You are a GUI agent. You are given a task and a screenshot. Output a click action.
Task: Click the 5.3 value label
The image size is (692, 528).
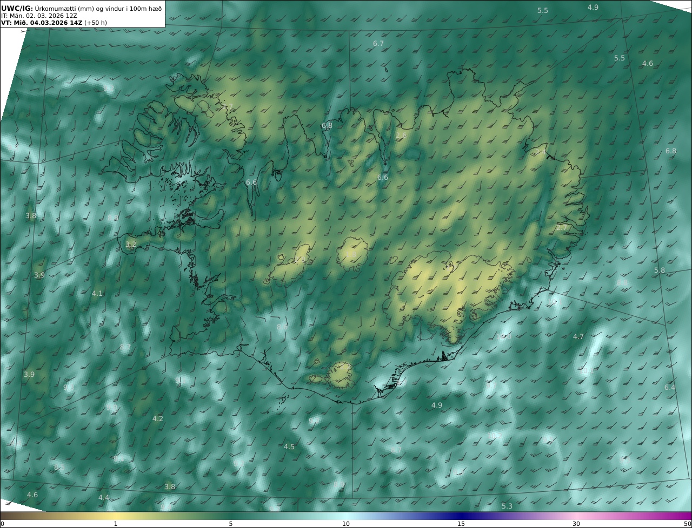(x=507, y=506)
